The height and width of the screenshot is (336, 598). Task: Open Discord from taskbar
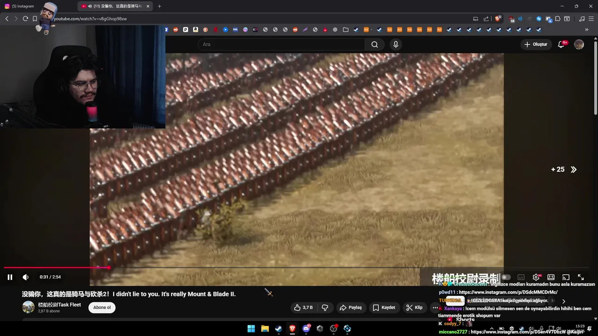(x=306, y=329)
